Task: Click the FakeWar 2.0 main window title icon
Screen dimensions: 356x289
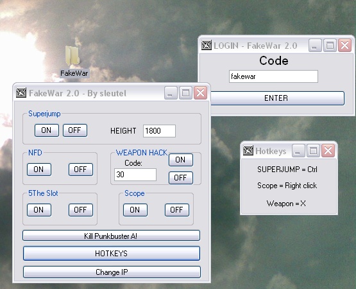Action: pos(21,92)
